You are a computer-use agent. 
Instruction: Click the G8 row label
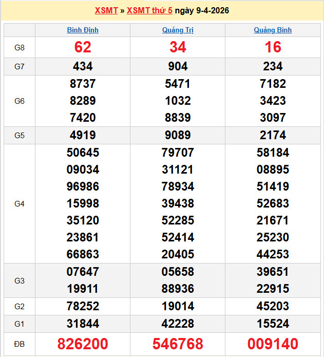pos(20,48)
